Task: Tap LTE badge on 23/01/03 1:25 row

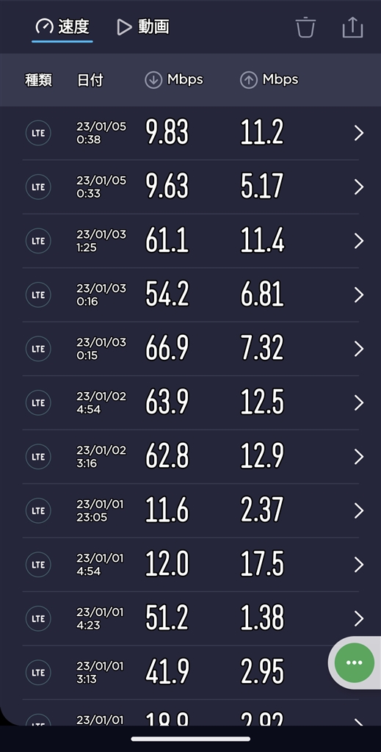Action: 38,241
